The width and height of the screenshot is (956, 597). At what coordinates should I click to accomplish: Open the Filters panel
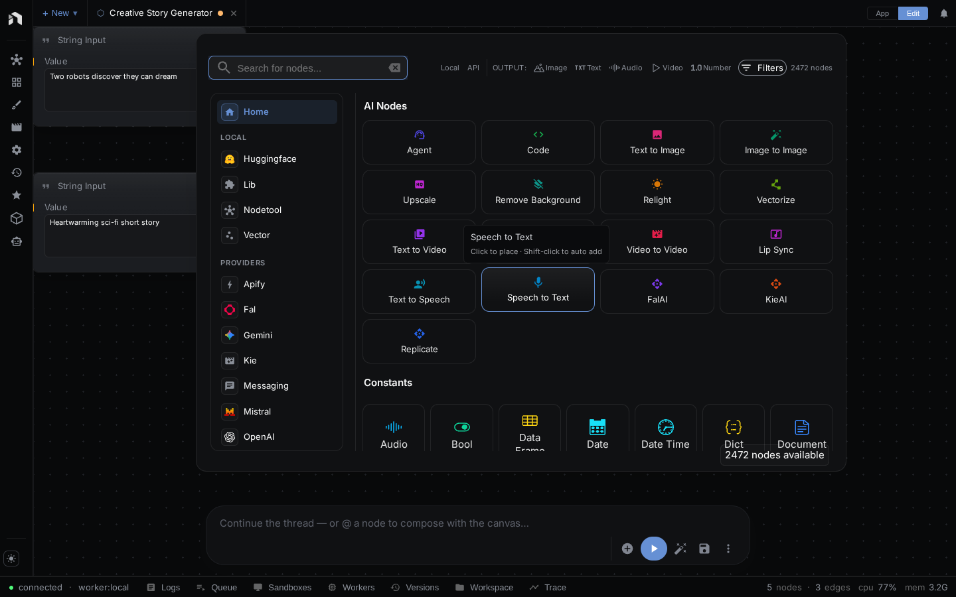click(762, 68)
